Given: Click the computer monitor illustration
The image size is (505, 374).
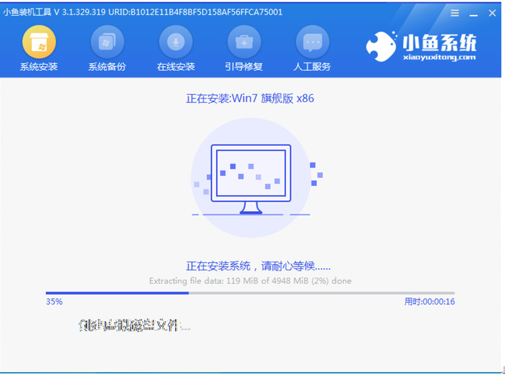Looking at the screenshot, I should [x=251, y=179].
